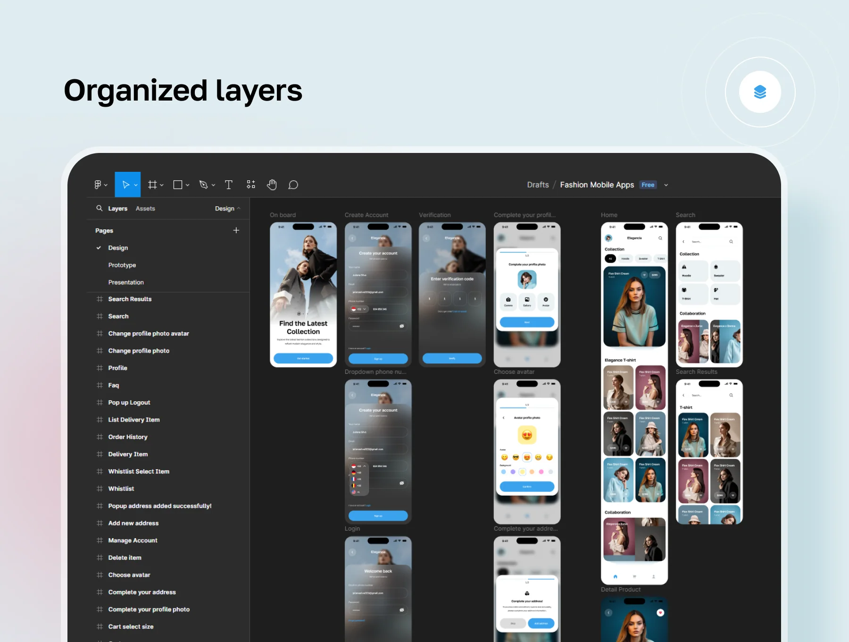Select the Delivery Item layer
Image resolution: width=849 pixels, height=642 pixels.
[x=128, y=454]
